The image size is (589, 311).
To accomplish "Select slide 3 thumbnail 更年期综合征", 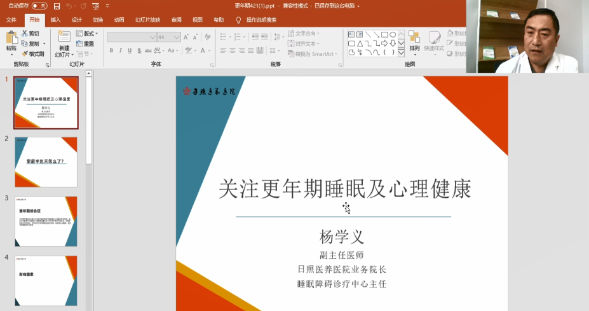I will pyautogui.click(x=46, y=221).
